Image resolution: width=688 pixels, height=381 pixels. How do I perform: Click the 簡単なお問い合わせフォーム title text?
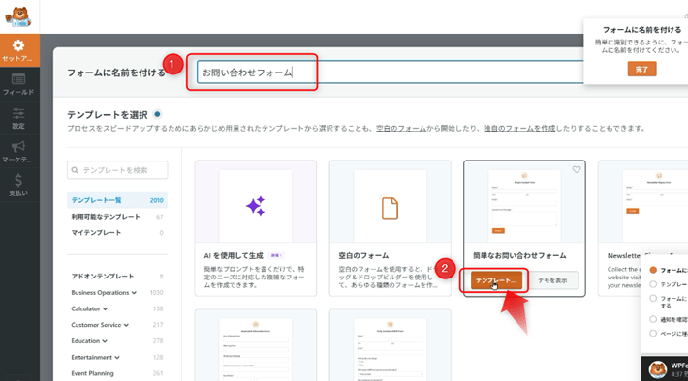click(x=519, y=255)
